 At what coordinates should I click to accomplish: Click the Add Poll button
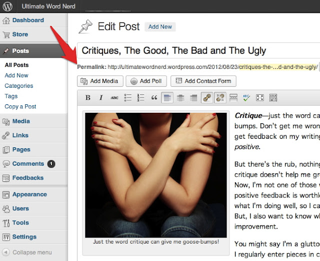click(x=146, y=81)
